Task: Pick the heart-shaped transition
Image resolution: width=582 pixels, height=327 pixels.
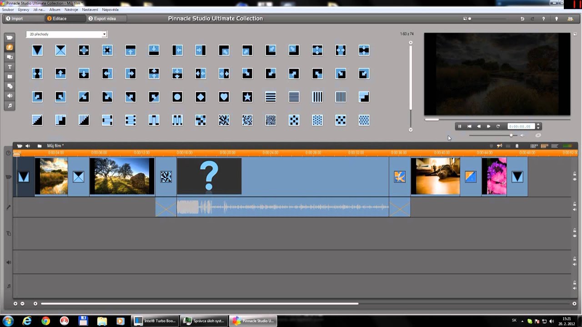Action: point(224,97)
